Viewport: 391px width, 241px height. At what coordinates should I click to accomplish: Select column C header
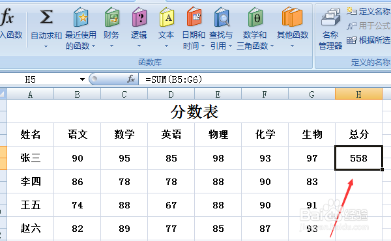(x=124, y=94)
